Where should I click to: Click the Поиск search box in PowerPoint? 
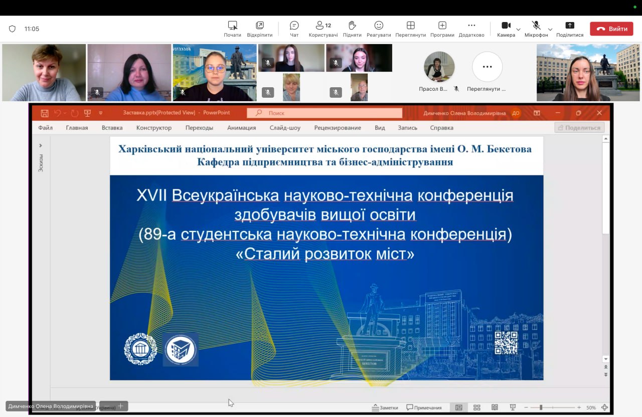pos(325,113)
